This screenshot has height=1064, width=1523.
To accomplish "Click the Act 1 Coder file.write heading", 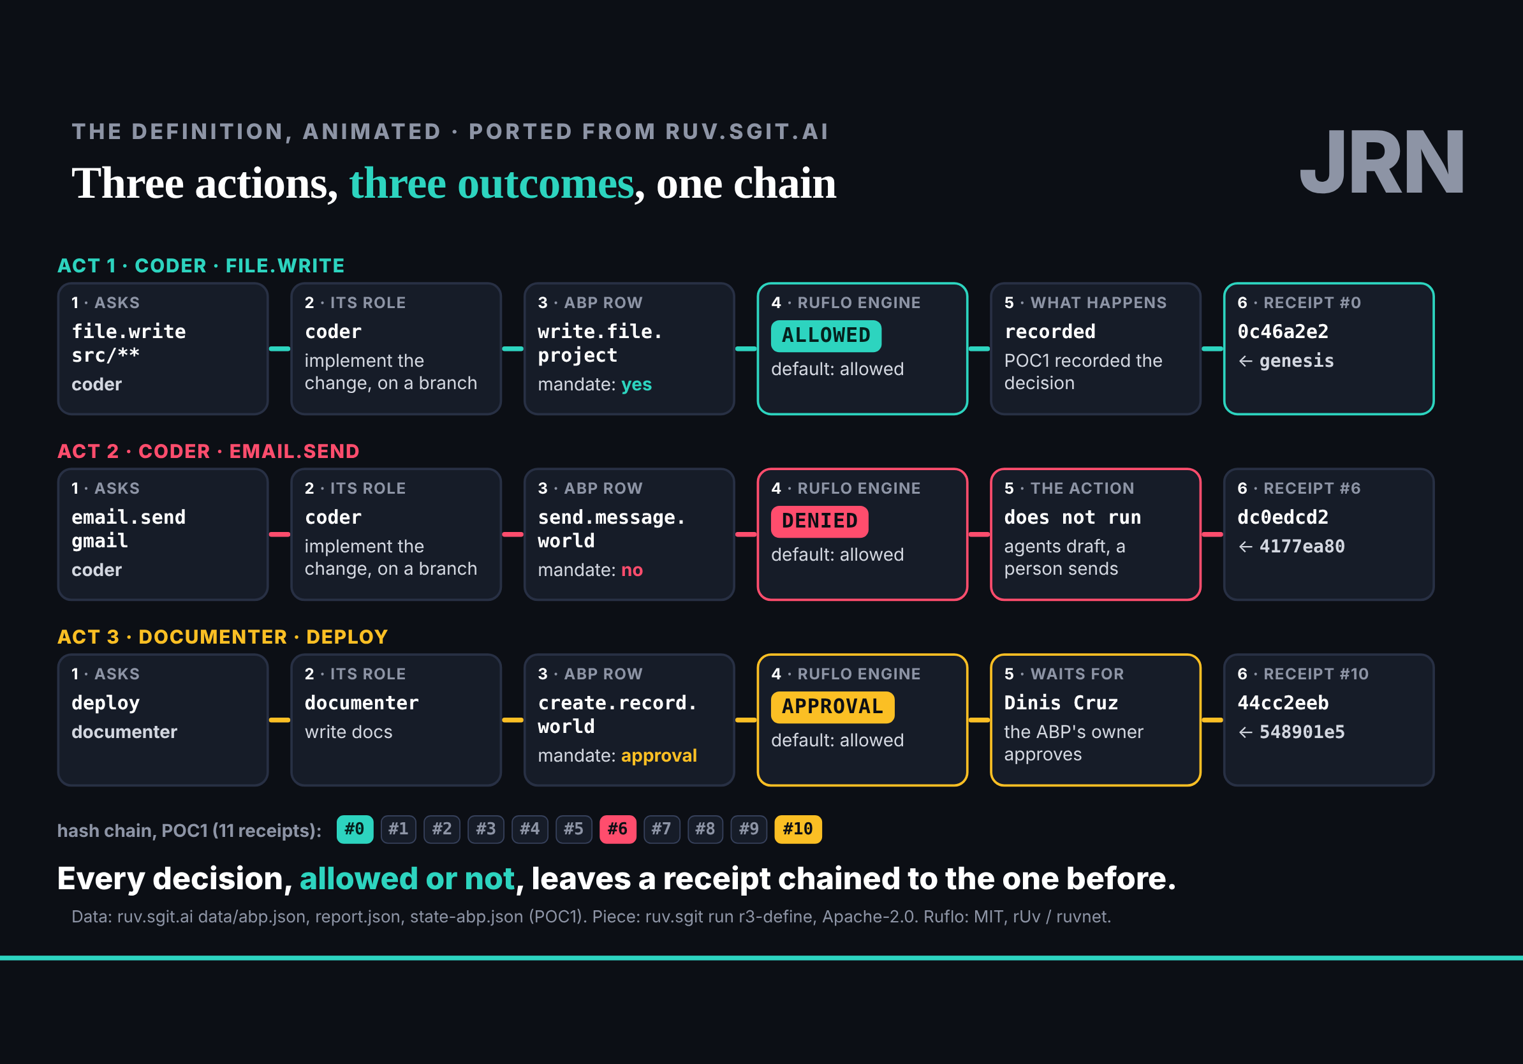I will click(201, 266).
